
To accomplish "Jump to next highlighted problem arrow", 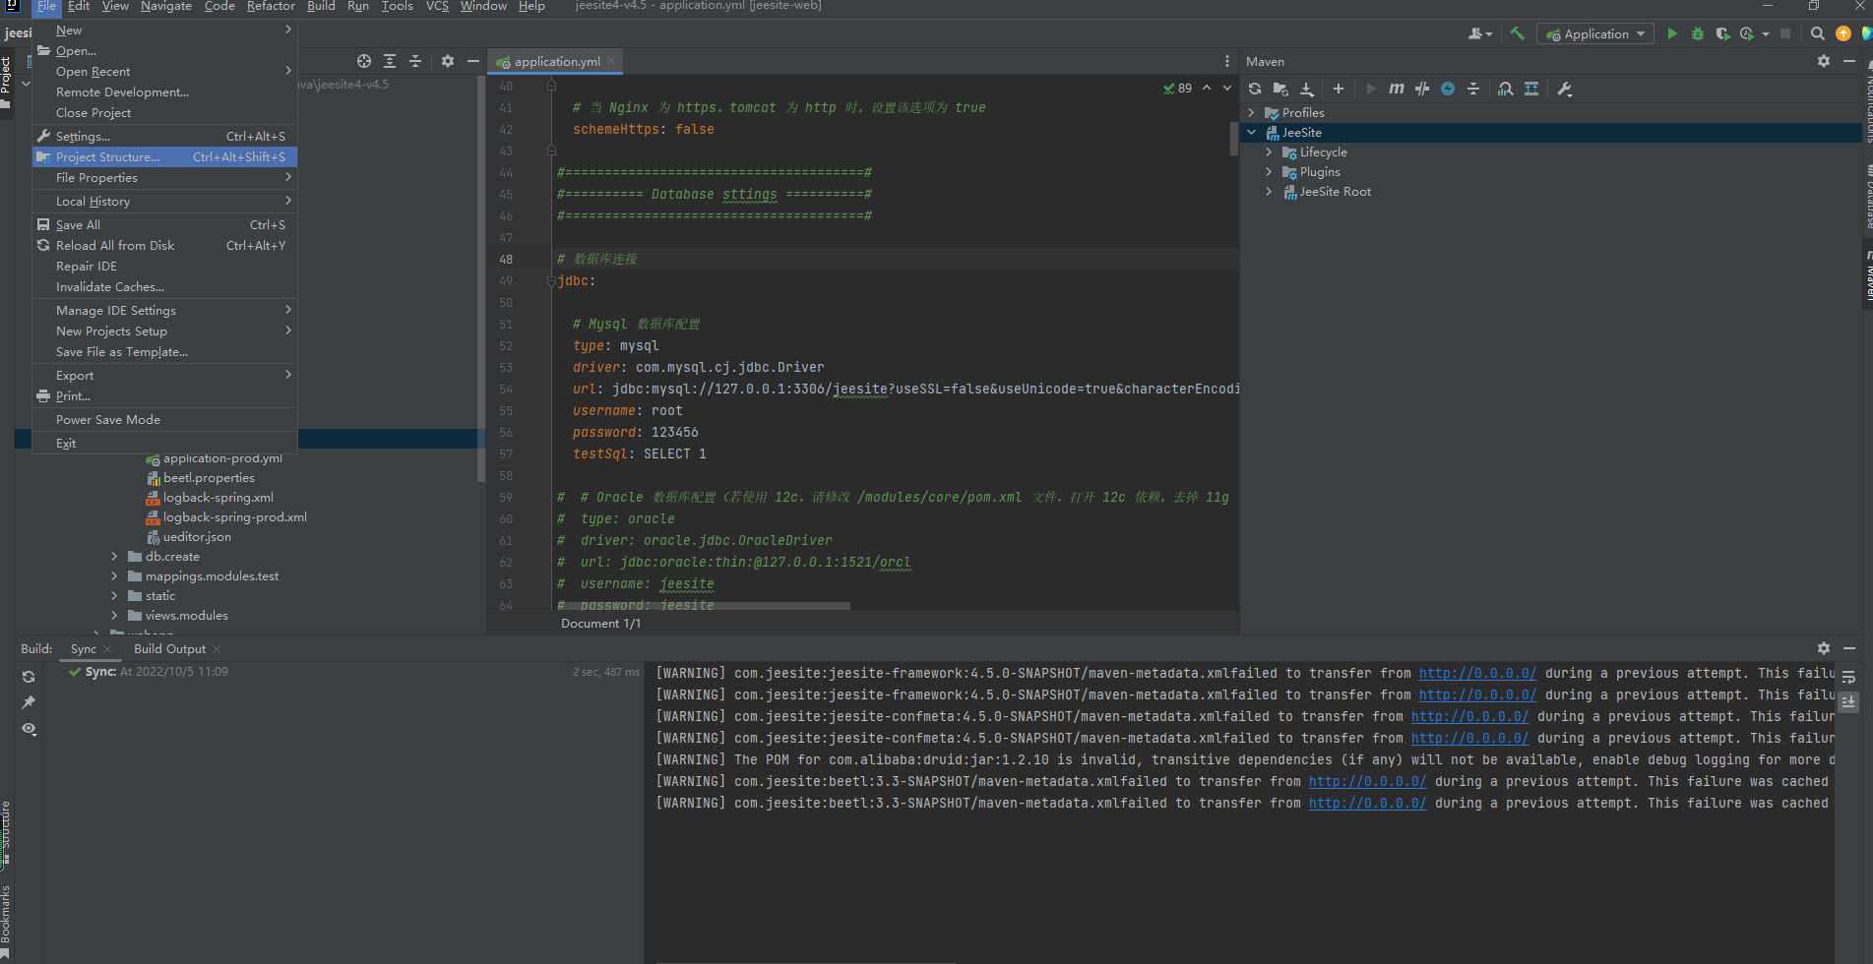I will click(1227, 89).
